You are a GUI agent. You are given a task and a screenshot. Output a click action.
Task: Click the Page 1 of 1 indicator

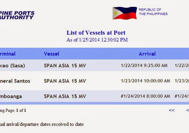tap(13, 110)
